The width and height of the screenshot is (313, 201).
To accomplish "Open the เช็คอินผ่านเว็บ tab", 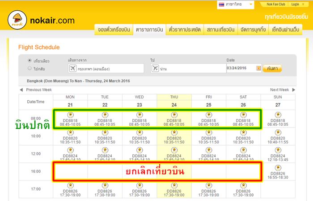I will [x=285, y=30].
